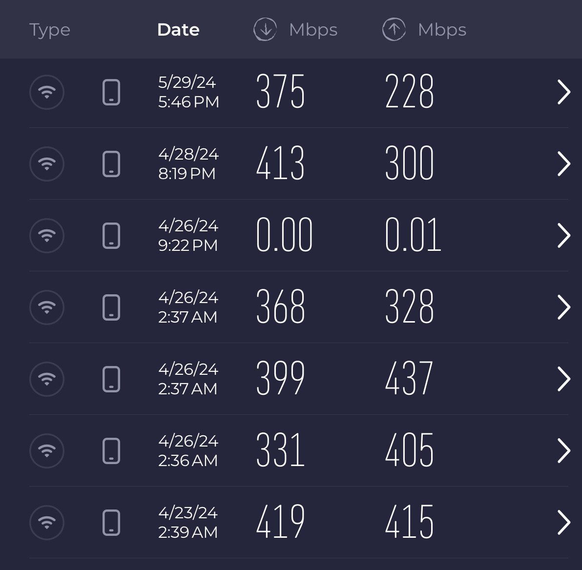Click Wi-Fi icon for 4/23/24 2:39 AM test
This screenshot has width=582, height=570.
pyautogui.click(x=47, y=523)
